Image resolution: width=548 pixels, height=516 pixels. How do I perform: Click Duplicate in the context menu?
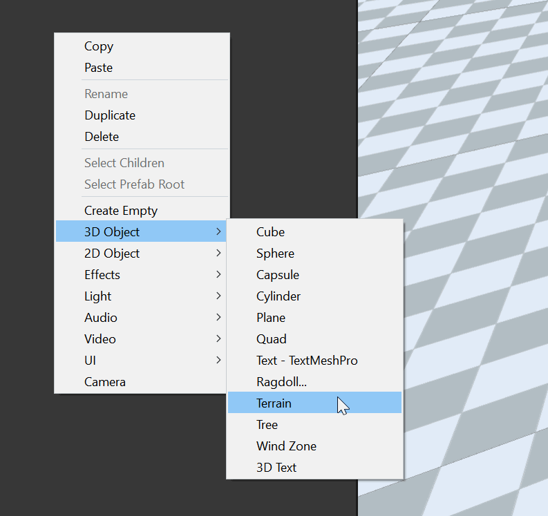[110, 115]
